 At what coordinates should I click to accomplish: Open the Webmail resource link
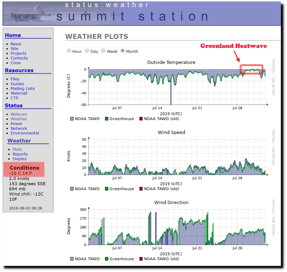(19, 93)
